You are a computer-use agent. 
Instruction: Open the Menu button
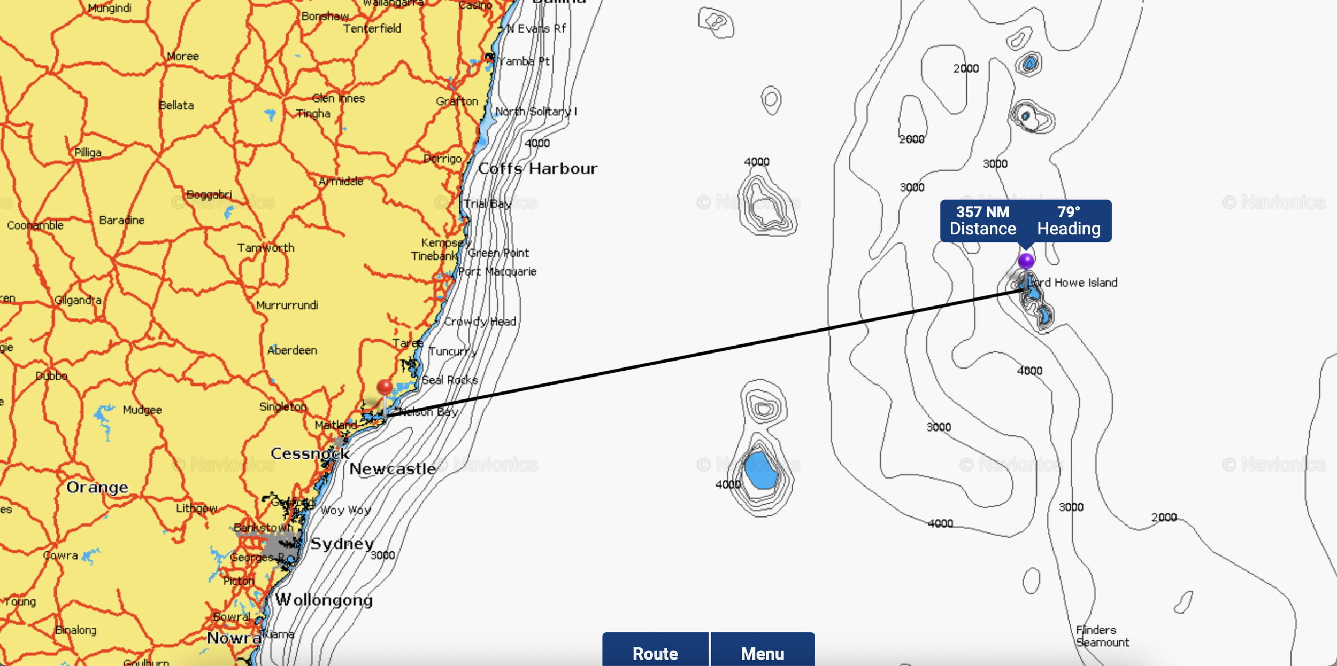tap(762, 653)
